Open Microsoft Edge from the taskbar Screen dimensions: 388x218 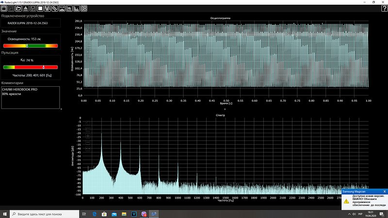tap(94, 214)
